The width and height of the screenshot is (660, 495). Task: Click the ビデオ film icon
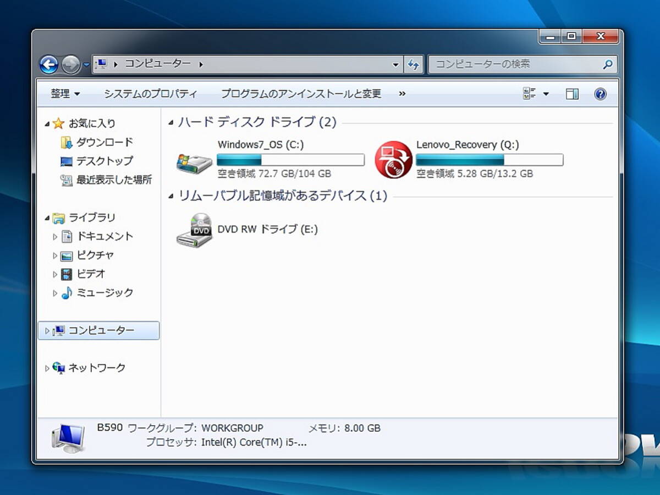tap(67, 274)
